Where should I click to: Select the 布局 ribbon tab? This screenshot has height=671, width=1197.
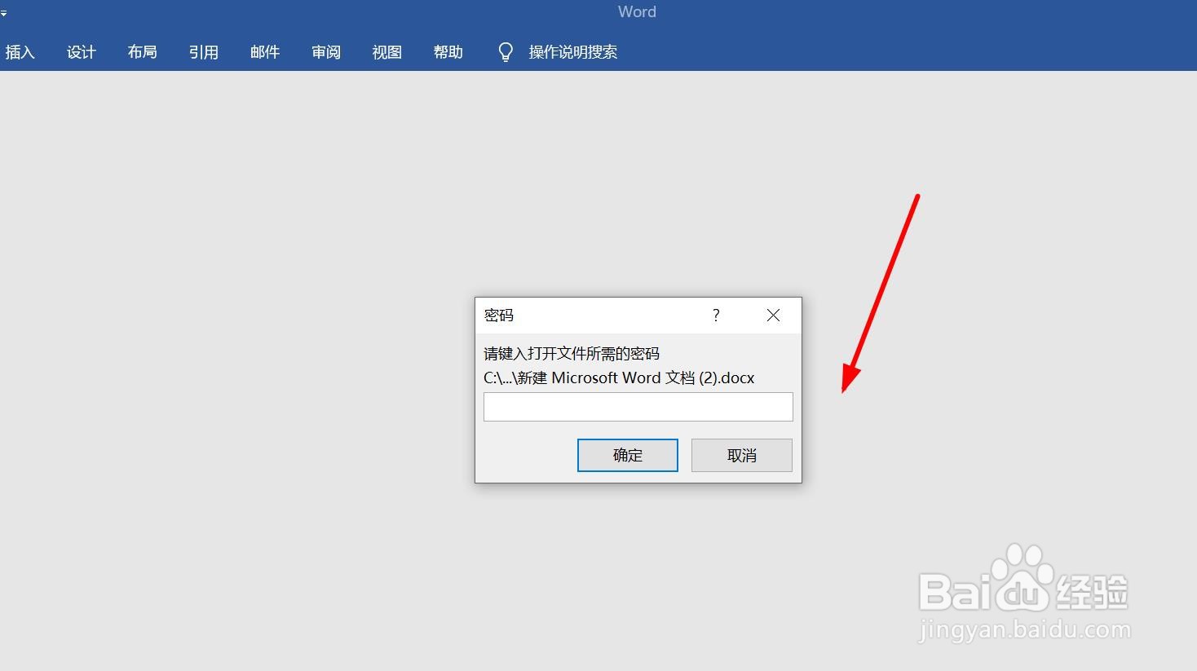(142, 51)
